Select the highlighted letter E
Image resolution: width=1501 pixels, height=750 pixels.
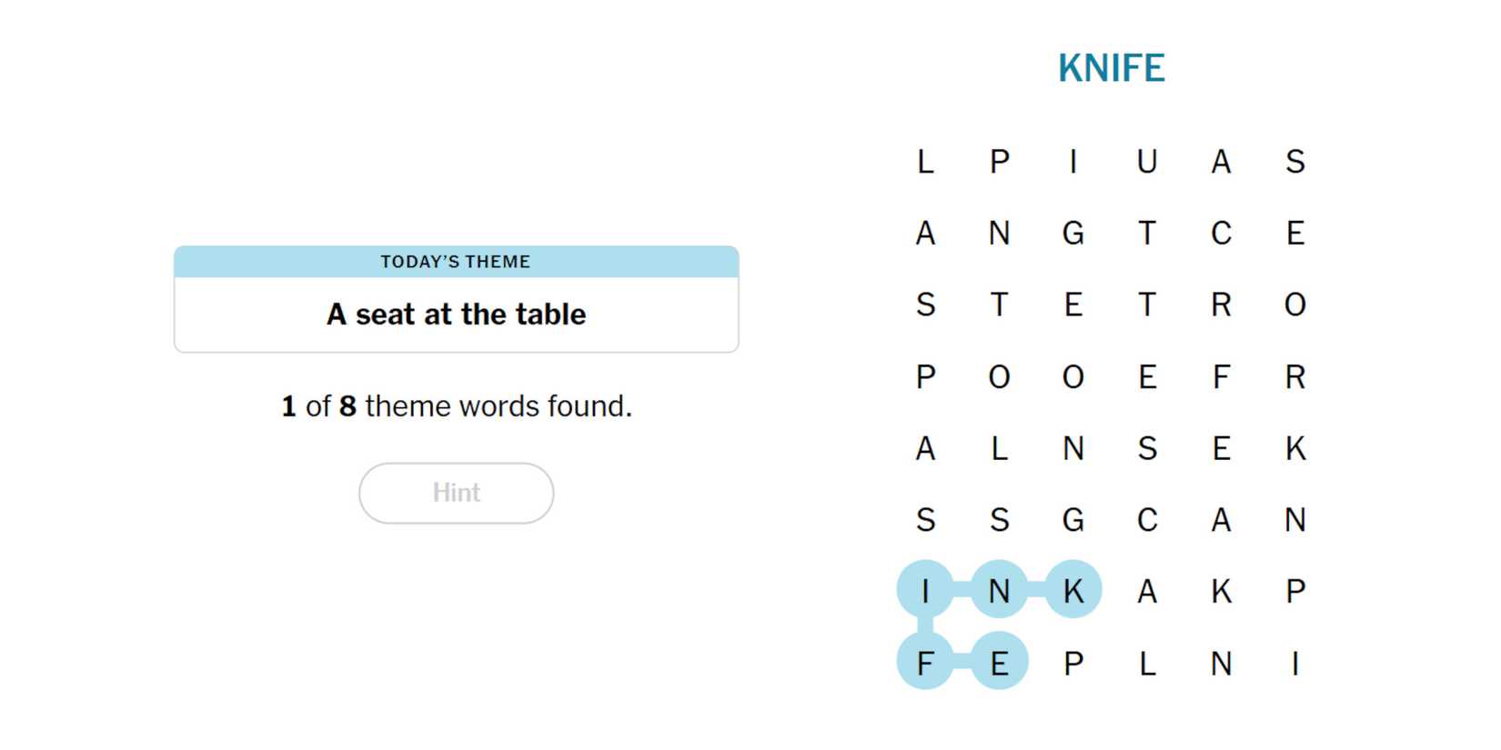pyautogui.click(x=999, y=663)
